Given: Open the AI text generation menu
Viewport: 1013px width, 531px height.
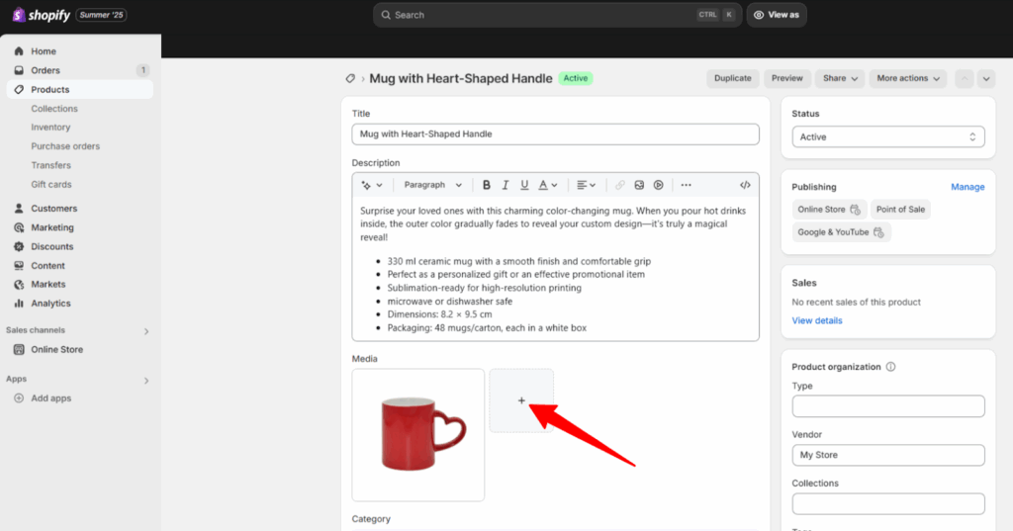Looking at the screenshot, I should point(371,185).
